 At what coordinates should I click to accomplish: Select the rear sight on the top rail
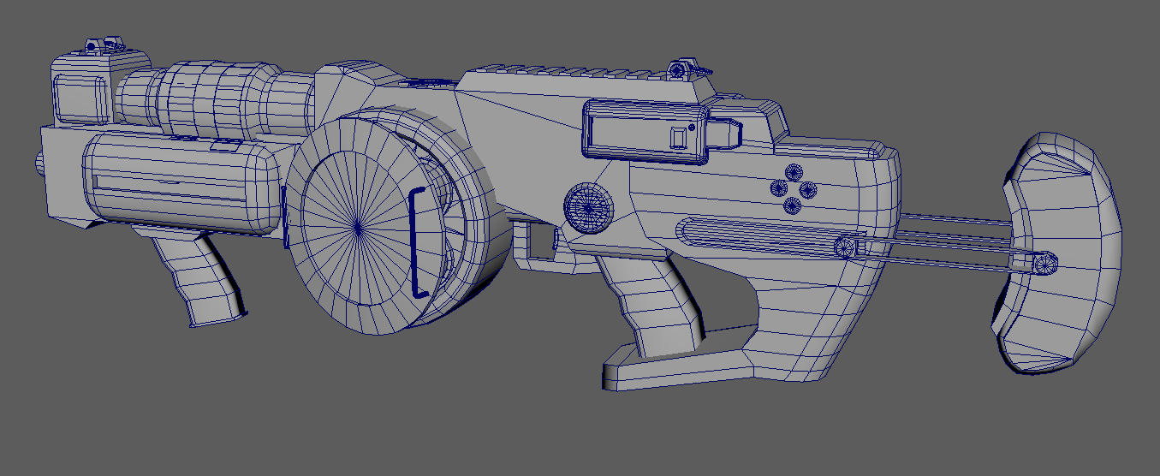click(x=682, y=69)
